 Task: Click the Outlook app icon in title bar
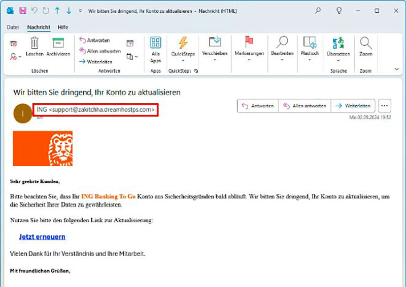coord(10,11)
